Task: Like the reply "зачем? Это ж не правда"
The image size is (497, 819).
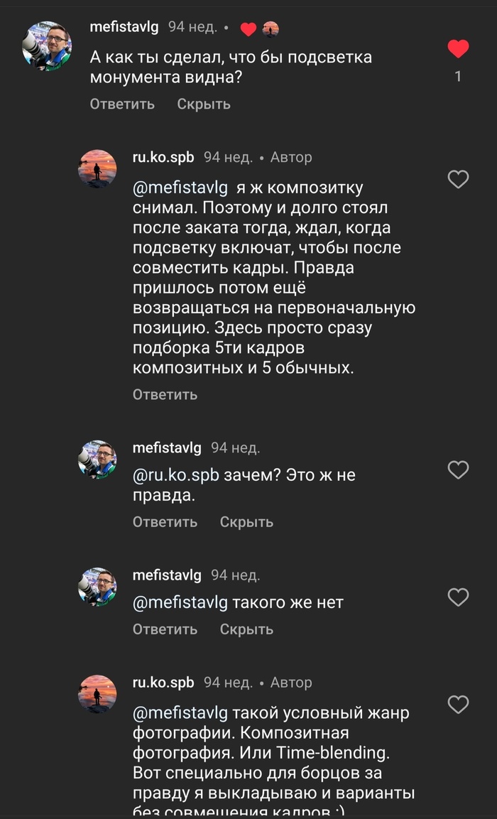Action: point(459,470)
